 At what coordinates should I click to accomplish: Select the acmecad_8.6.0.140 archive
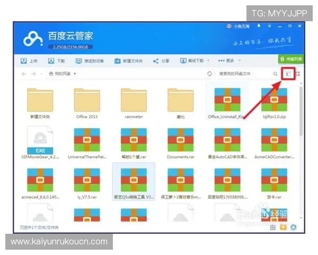40,184
